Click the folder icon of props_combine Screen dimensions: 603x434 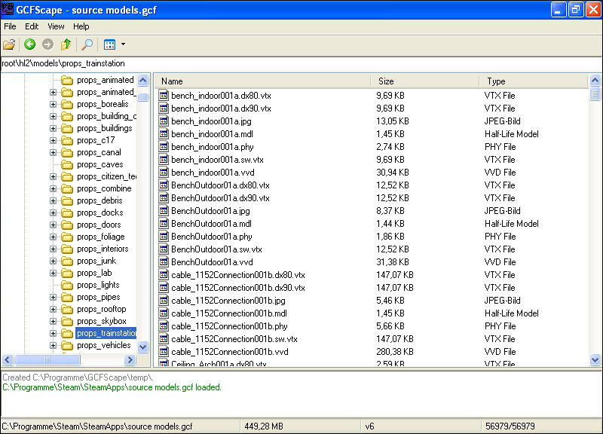coord(67,189)
